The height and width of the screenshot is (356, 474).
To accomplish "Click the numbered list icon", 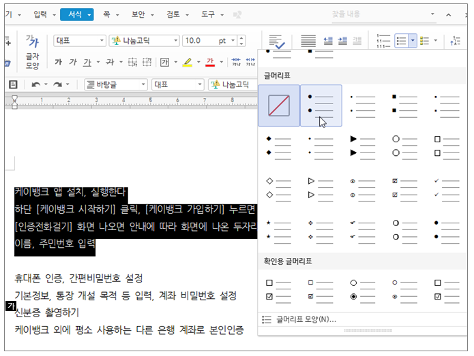I will tap(383, 41).
